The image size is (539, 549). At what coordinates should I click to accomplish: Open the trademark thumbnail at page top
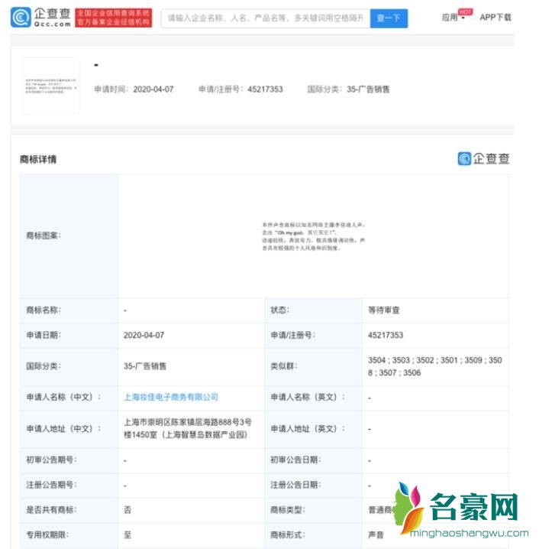point(51,86)
